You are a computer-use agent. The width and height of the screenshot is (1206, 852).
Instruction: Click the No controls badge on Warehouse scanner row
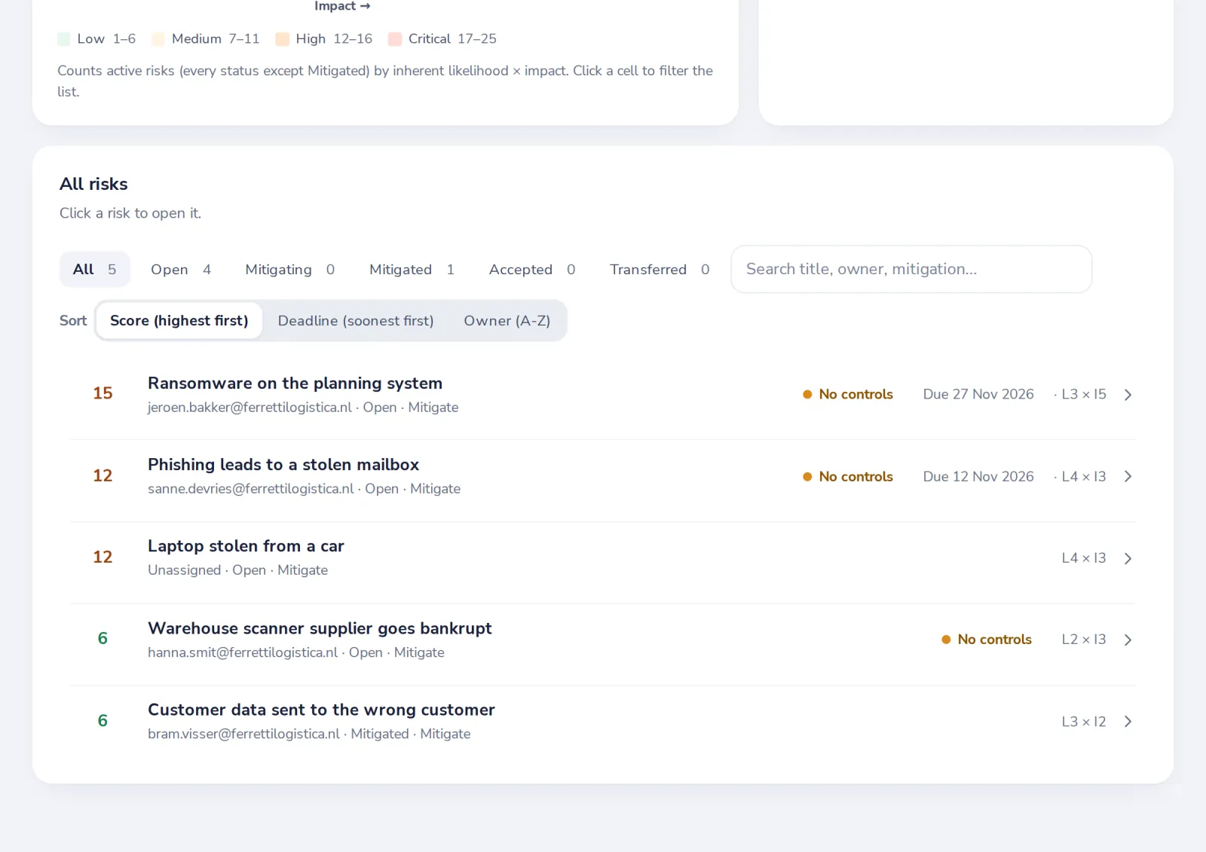point(987,639)
